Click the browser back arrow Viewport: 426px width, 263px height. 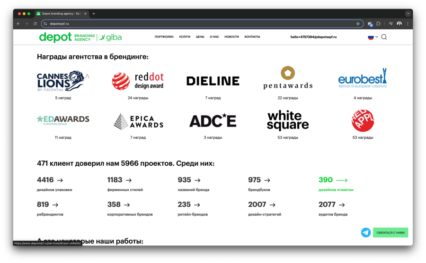[18, 24]
